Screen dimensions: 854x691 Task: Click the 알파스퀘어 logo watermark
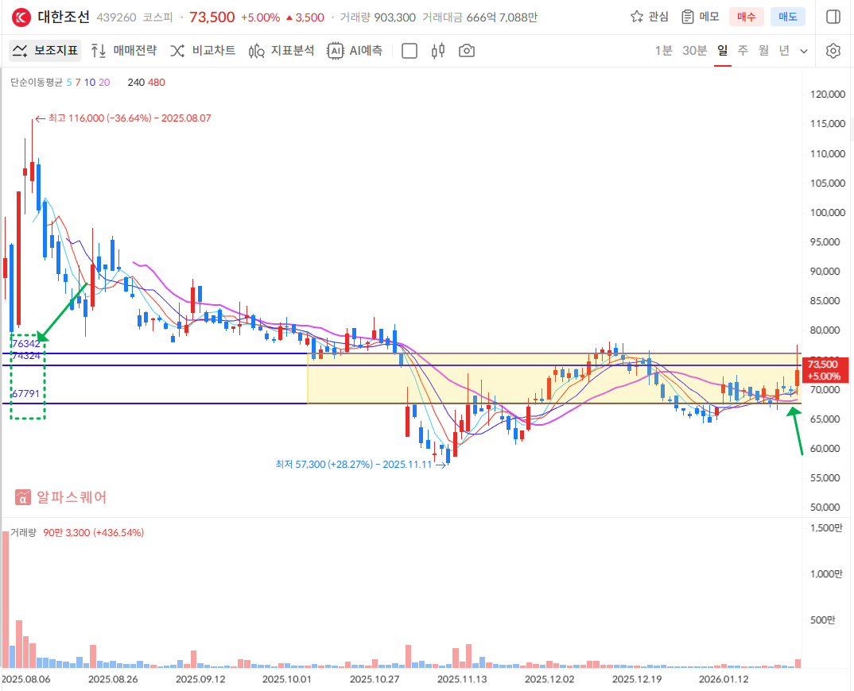point(61,497)
